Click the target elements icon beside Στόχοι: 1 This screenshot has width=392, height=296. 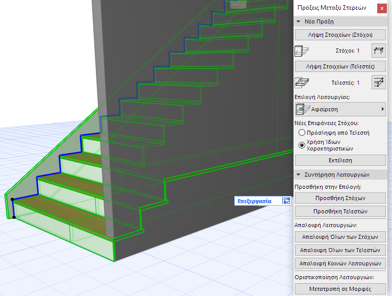coord(302,51)
